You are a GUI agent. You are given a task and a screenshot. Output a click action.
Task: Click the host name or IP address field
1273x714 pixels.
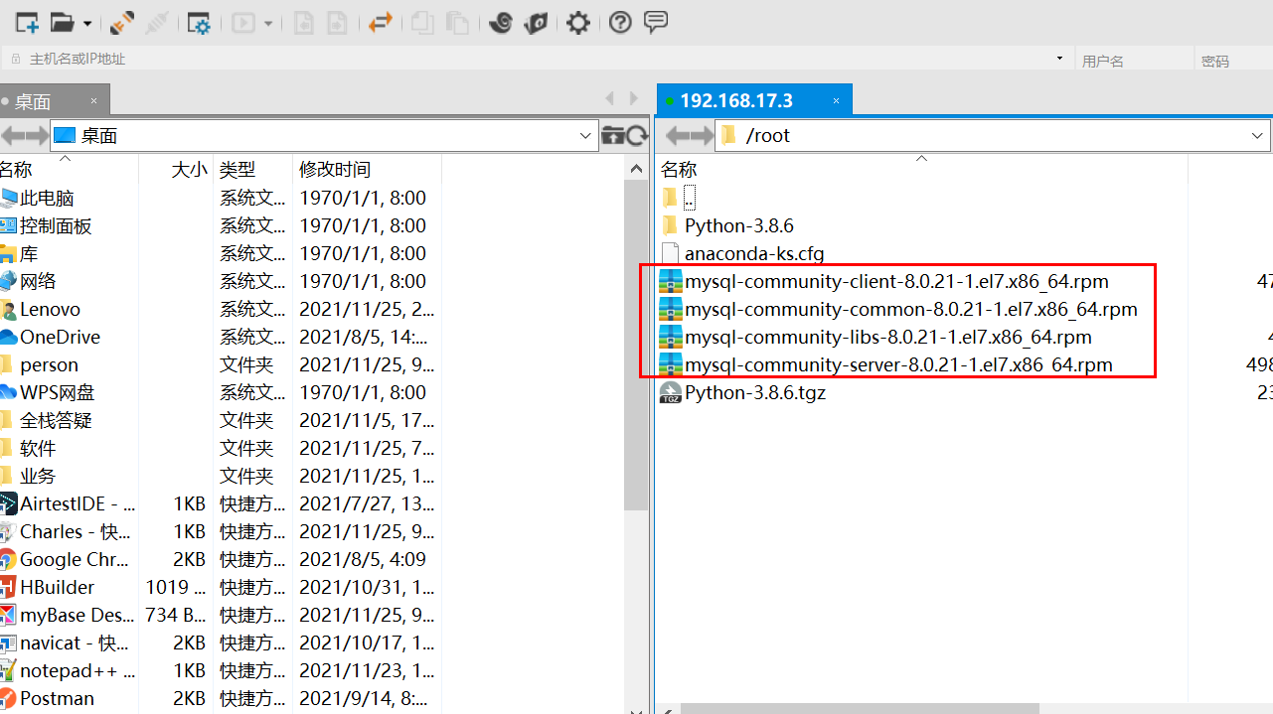pos(537,60)
